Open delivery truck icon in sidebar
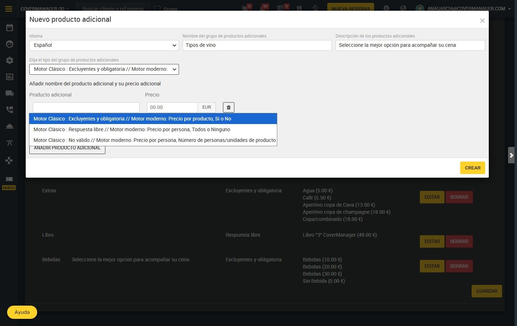 pos(10,93)
